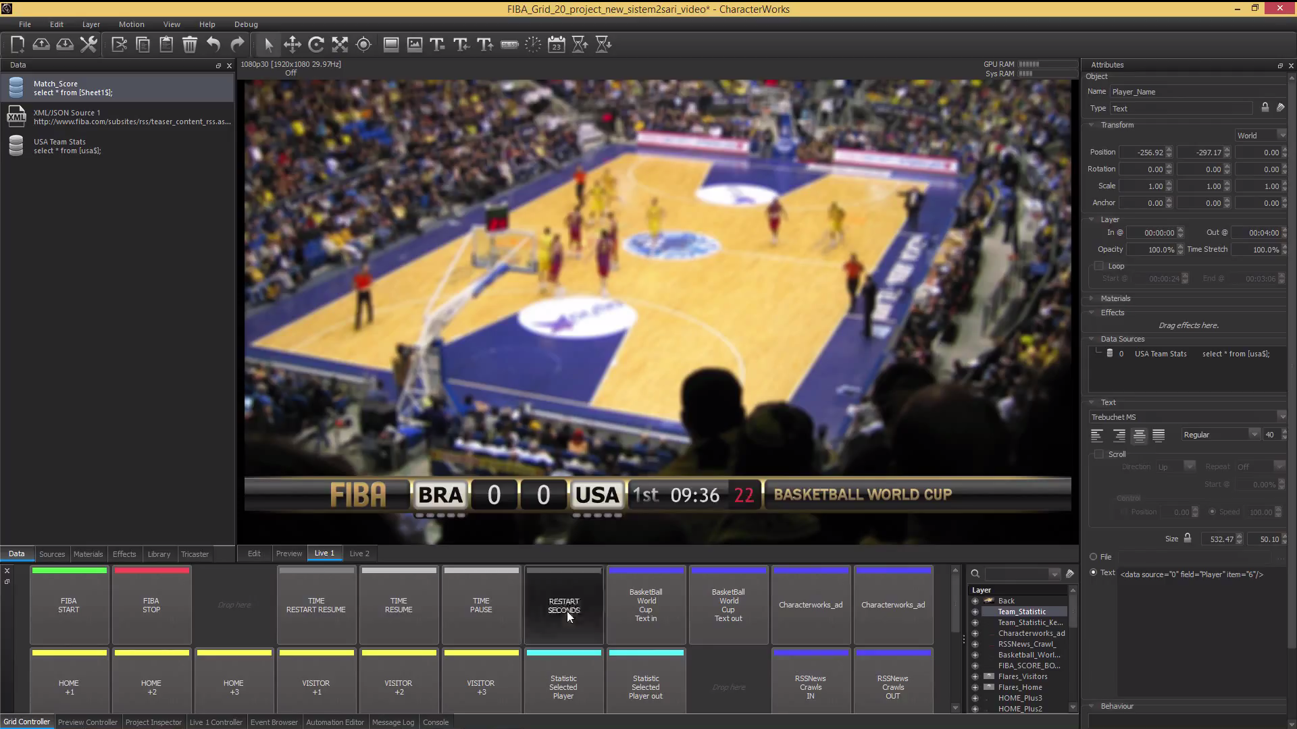Open settings wrench and screwdriver icon
1297x729 pixels.
tap(88, 45)
